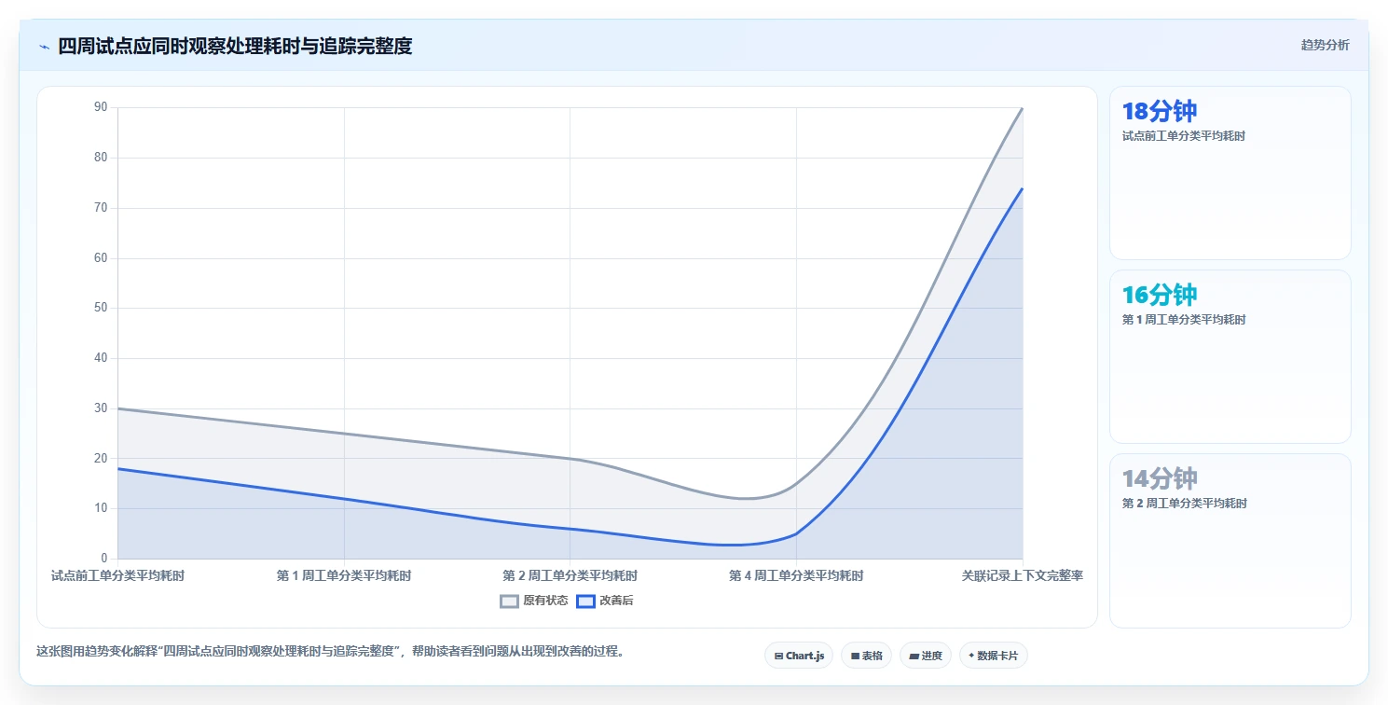
Task: Click x-axis label 第 2 周工单分类平均耗时
Action: click(570, 575)
